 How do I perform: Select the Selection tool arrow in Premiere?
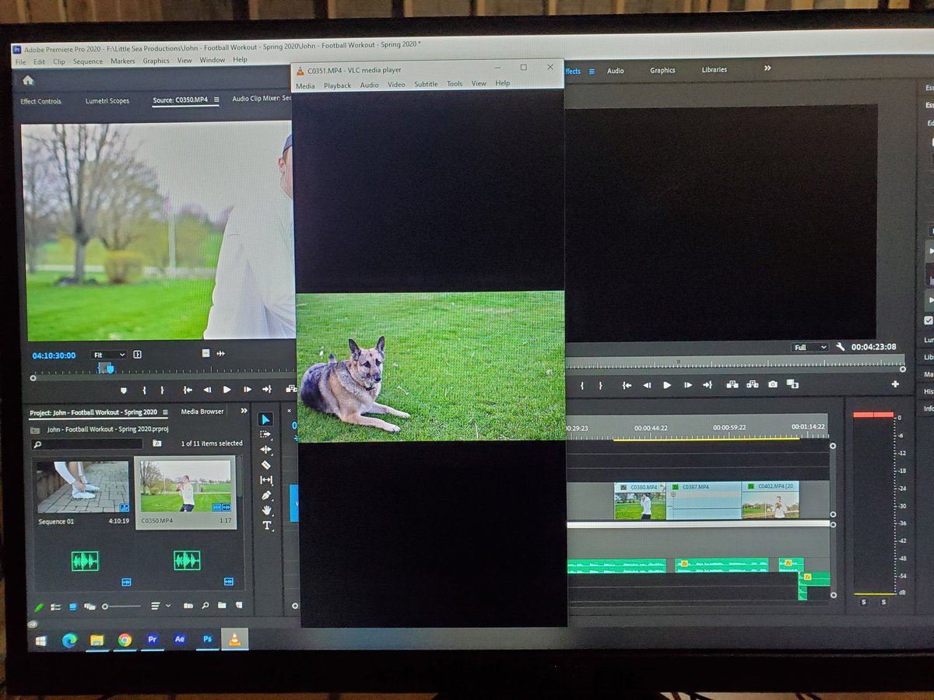(x=267, y=420)
